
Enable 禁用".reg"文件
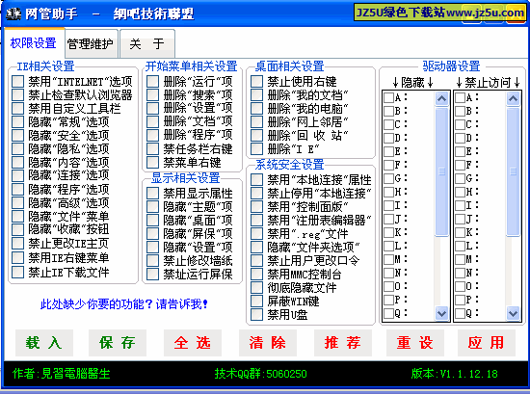click(x=257, y=233)
